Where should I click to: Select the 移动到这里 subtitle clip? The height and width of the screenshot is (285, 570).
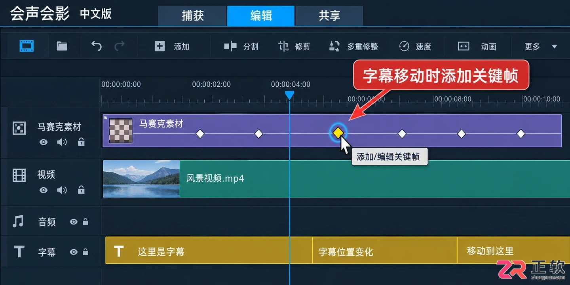(514, 251)
